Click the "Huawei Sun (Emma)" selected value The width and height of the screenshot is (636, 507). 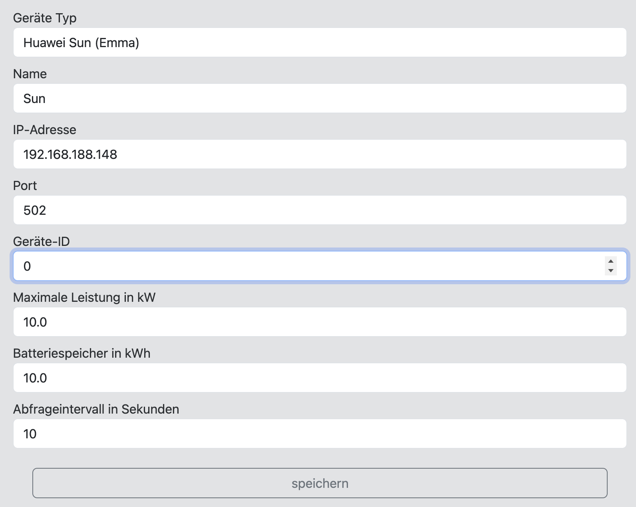coord(81,43)
